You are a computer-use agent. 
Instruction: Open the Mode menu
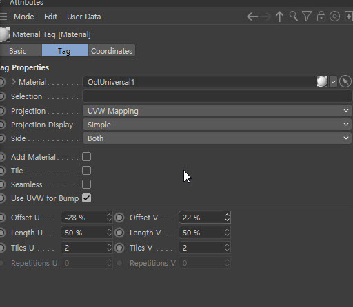click(24, 17)
